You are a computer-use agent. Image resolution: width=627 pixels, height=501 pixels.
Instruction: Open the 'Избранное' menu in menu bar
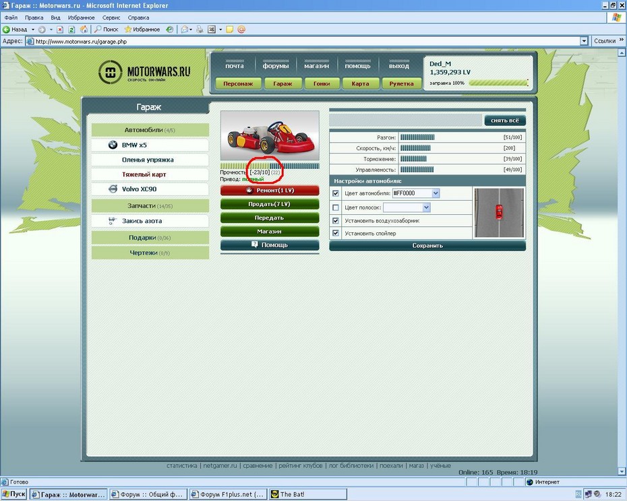click(x=81, y=18)
